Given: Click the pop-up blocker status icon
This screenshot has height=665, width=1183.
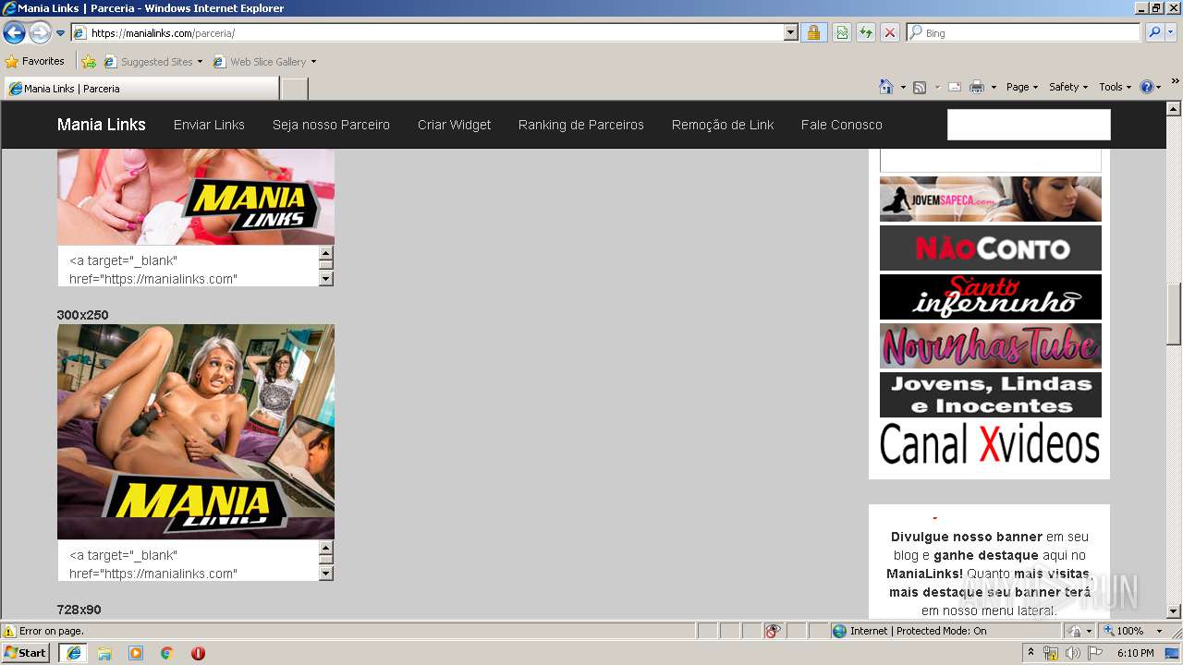Looking at the screenshot, I should [773, 631].
